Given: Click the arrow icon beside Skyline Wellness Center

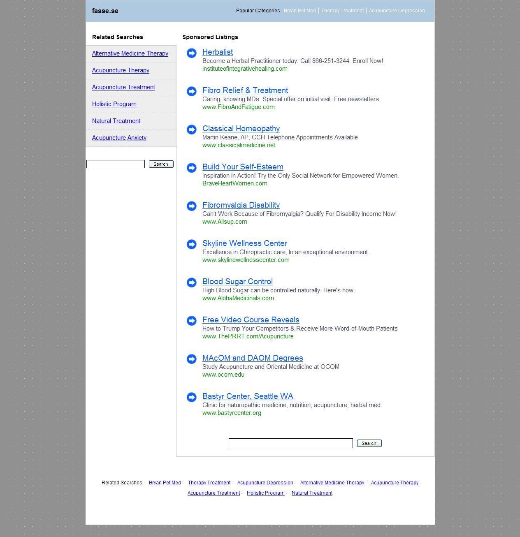Looking at the screenshot, I should coord(192,244).
